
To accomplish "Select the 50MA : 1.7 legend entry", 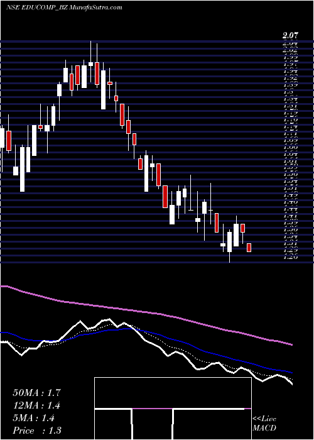I will (36, 393).
